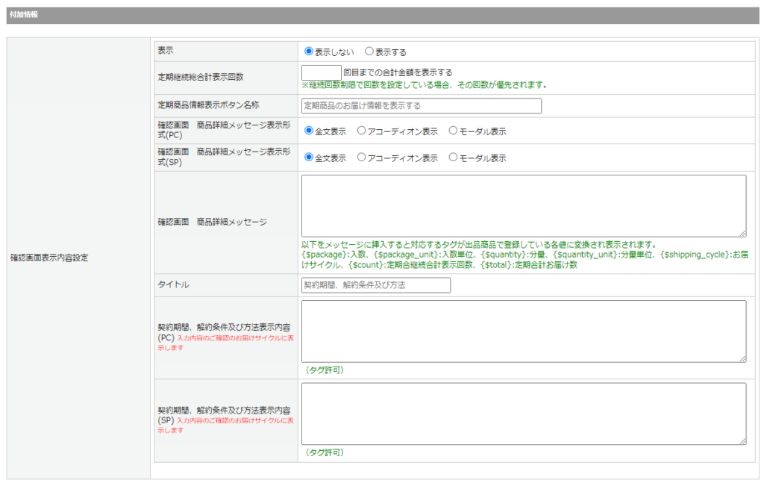Click the 契約期間、解約条件 (PC) content textarea
Viewport: 764px width, 486px height.
pos(523,331)
